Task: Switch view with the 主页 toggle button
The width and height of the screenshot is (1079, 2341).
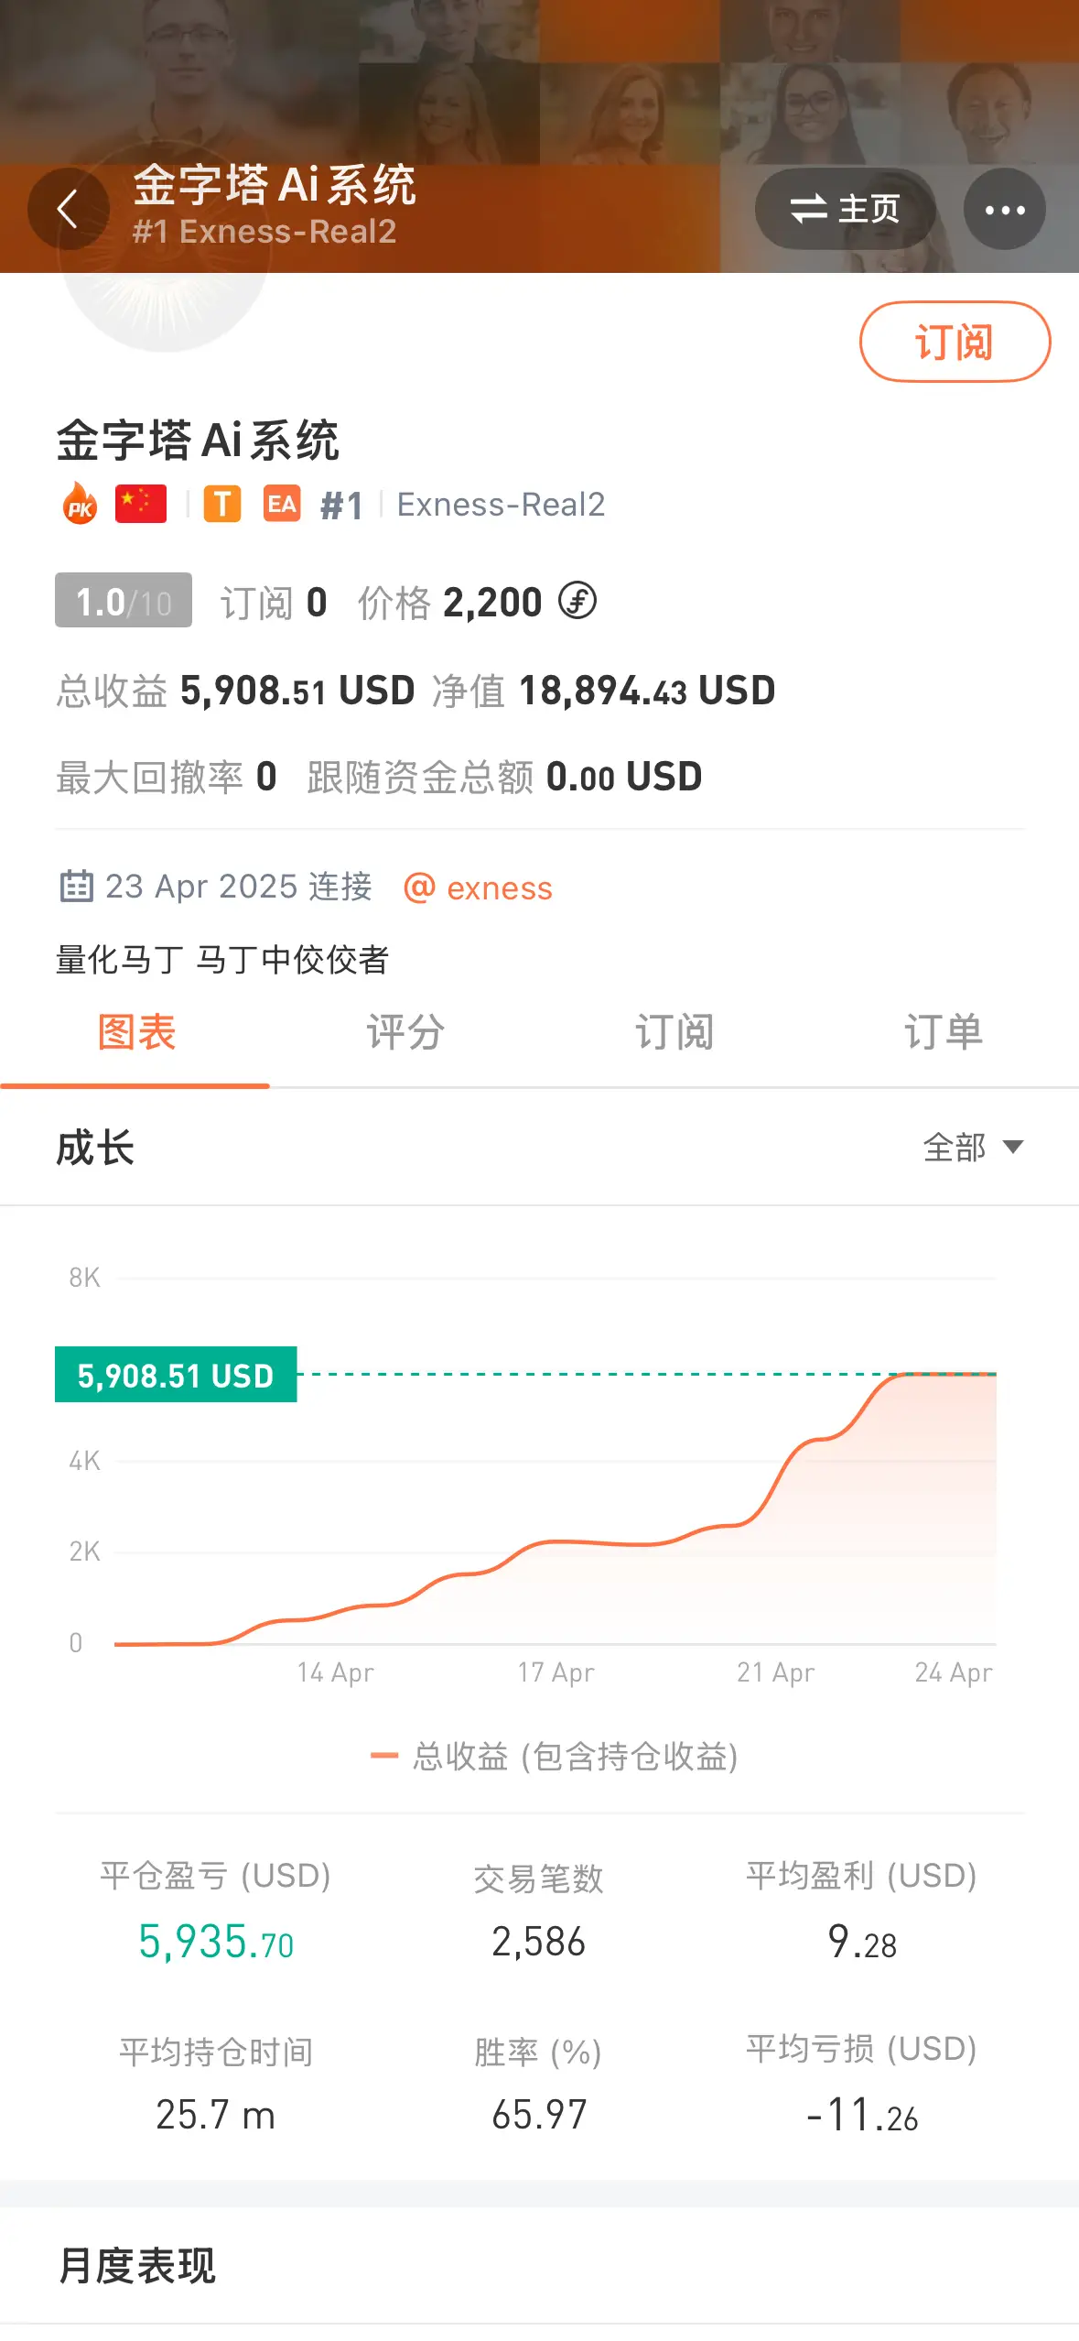Action: click(x=845, y=210)
